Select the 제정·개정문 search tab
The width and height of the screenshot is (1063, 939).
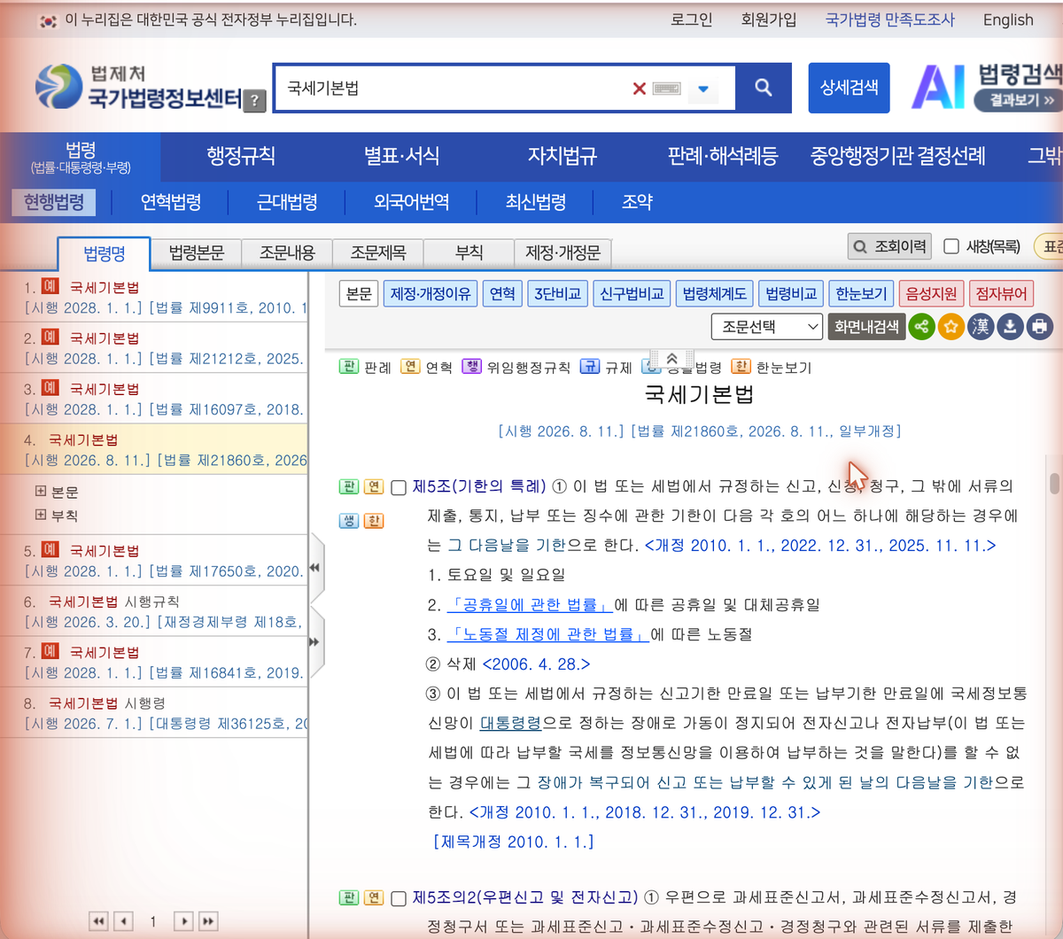(563, 253)
